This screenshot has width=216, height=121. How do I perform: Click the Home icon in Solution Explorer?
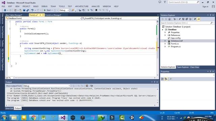pyautogui.click(x=169, y=19)
